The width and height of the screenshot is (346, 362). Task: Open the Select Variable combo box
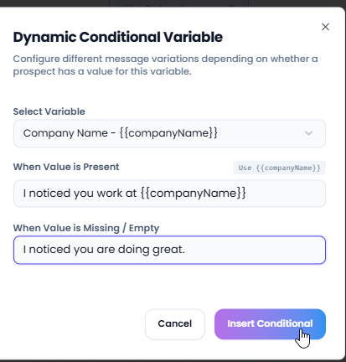point(169,133)
